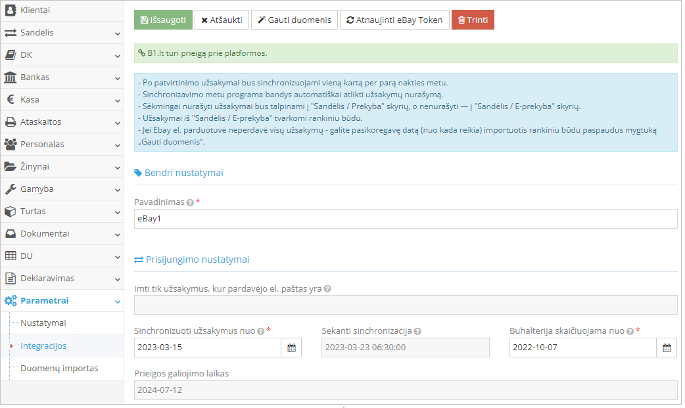Open calendar picker for Sinchronizuoti užsakymus nuo

[x=292, y=348]
